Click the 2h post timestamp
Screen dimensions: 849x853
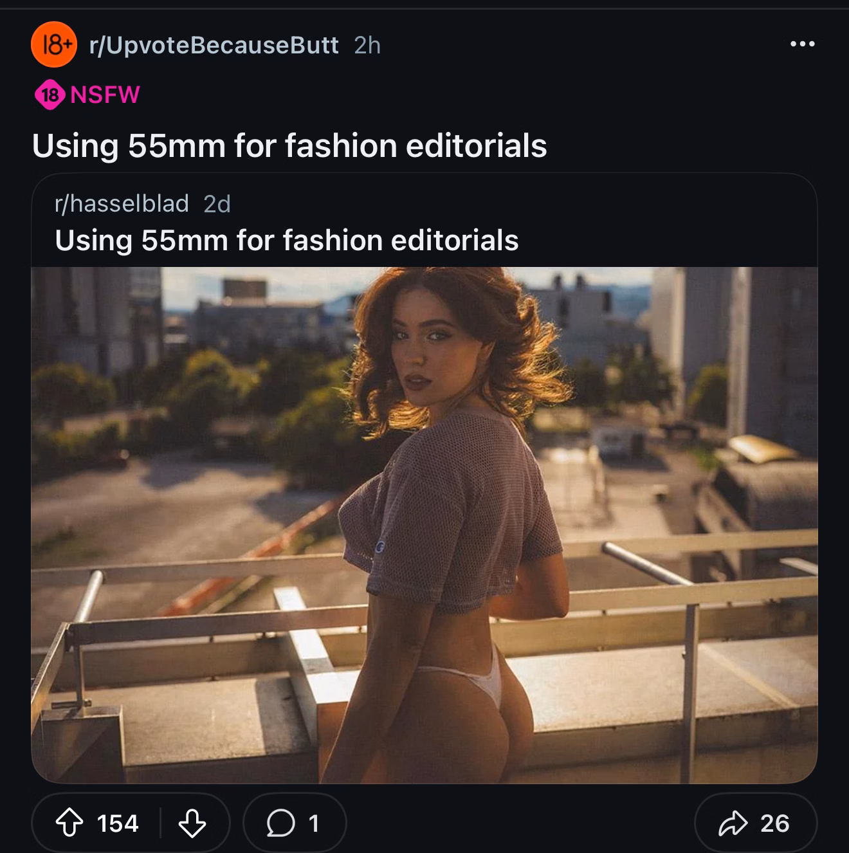point(367,45)
